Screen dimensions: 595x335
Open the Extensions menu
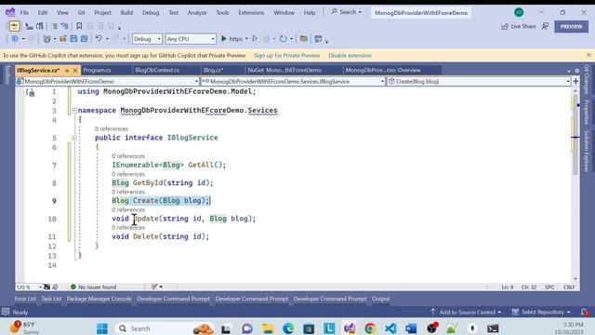tap(251, 12)
